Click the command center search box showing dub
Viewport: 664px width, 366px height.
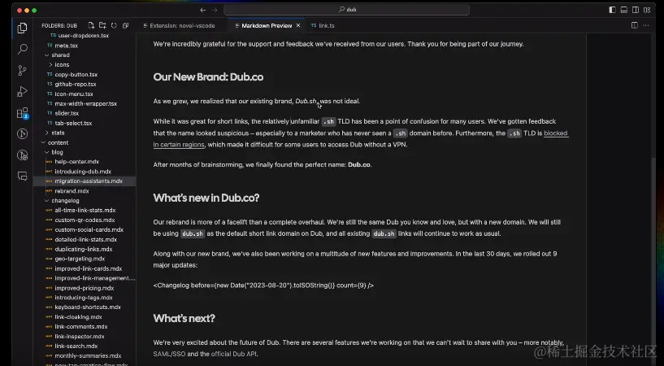coord(346,10)
